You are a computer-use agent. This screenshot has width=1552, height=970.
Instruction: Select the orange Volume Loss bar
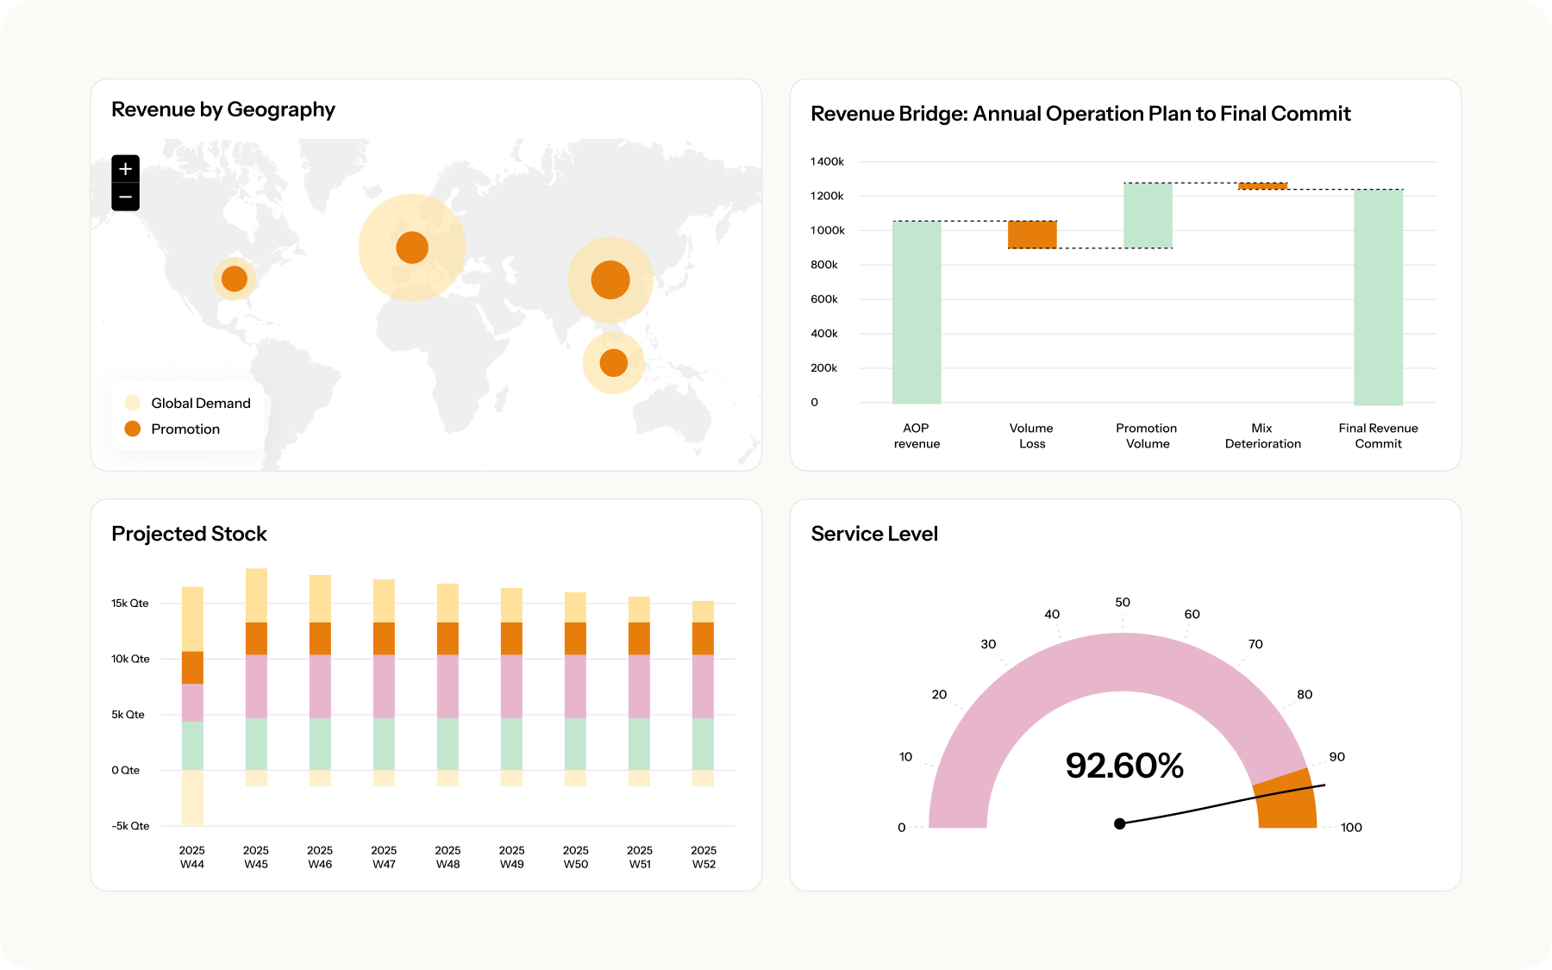coord(1032,235)
